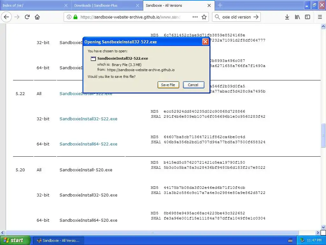
Task: Click the SHA1 hash starting 31a3b2c5
Action: pyautogui.click(x=215, y=193)
